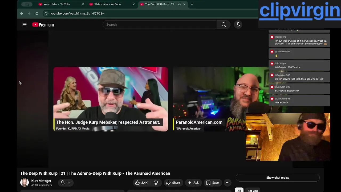Click the 46.1K subscribers text
The image size is (341, 192).
[42, 185]
